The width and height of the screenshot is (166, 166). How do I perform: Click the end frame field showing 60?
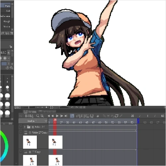[162, 116]
